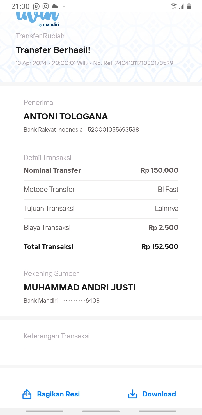
Task: Tap the B notification icon in status bar
Action: click(36, 6)
